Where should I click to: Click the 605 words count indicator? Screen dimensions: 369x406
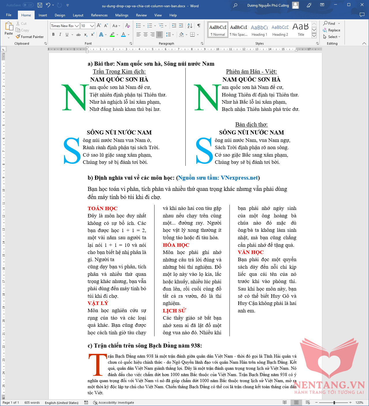click(x=32, y=403)
